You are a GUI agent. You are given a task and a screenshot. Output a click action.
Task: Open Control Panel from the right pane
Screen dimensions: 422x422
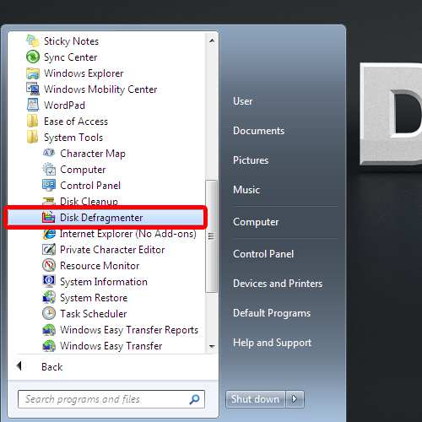point(263,254)
